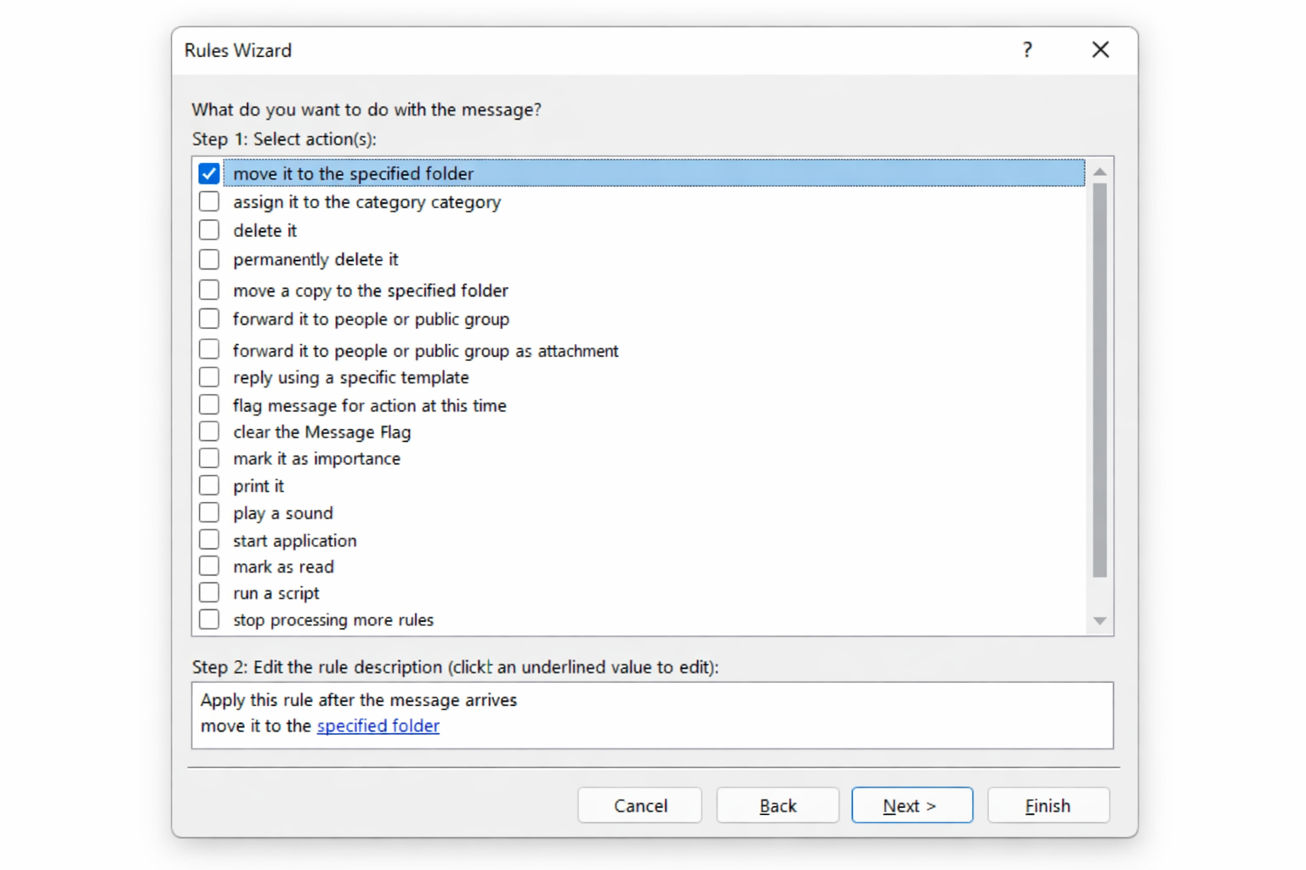Image resolution: width=1306 pixels, height=870 pixels.
Task: Enable 'clear the Message Flag' action
Action: click(x=208, y=432)
